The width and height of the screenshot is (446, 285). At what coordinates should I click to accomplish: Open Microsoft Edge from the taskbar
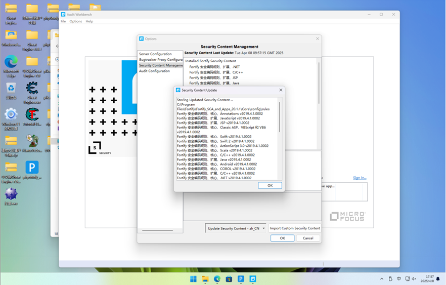217,279
